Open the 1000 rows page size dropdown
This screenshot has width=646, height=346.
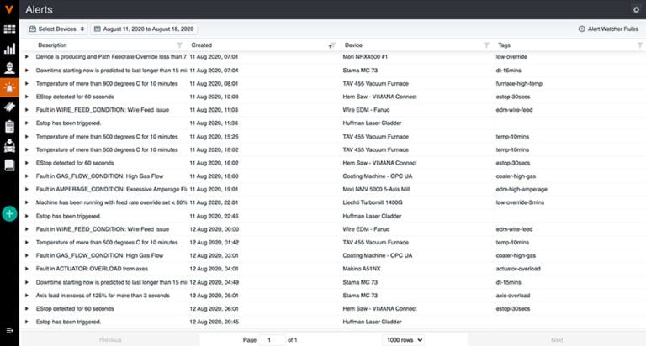[404, 339]
